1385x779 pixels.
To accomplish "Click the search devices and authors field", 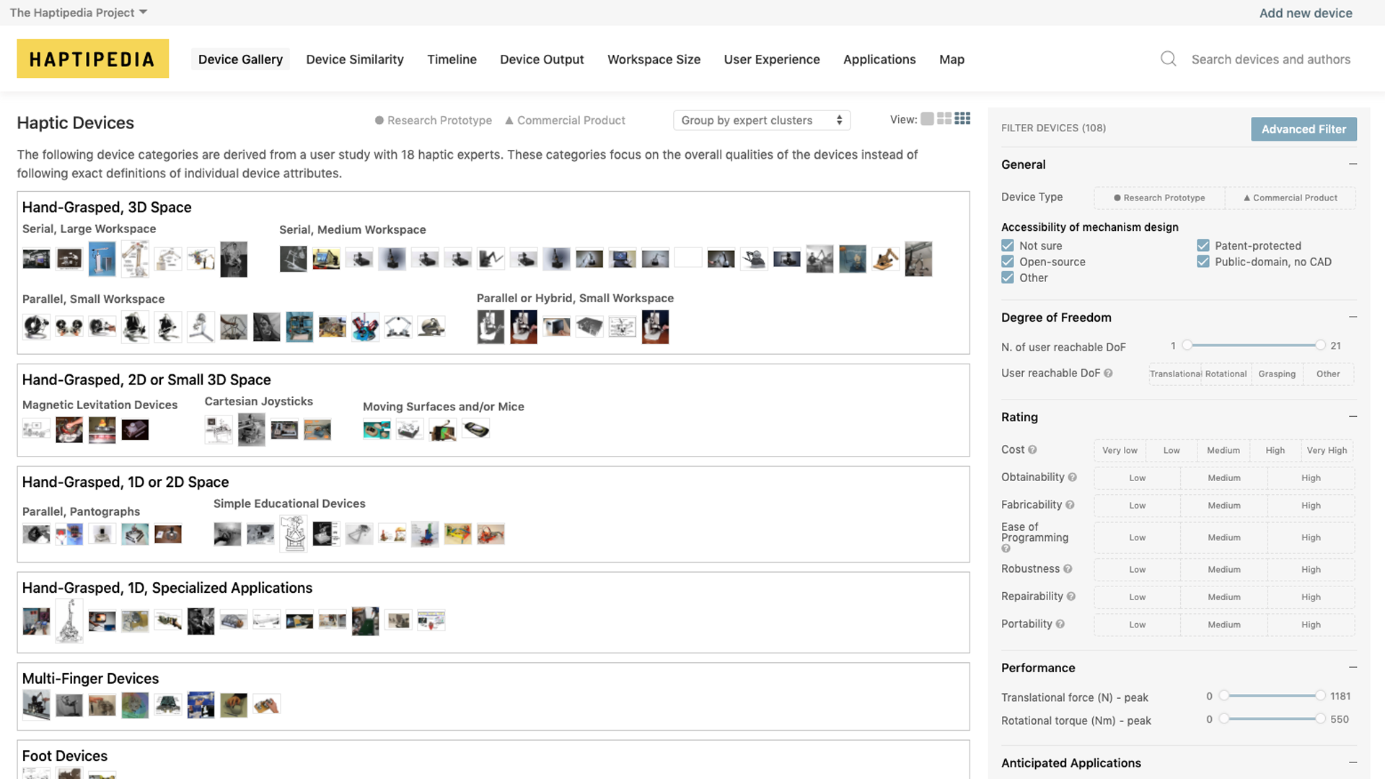I will [x=1270, y=59].
